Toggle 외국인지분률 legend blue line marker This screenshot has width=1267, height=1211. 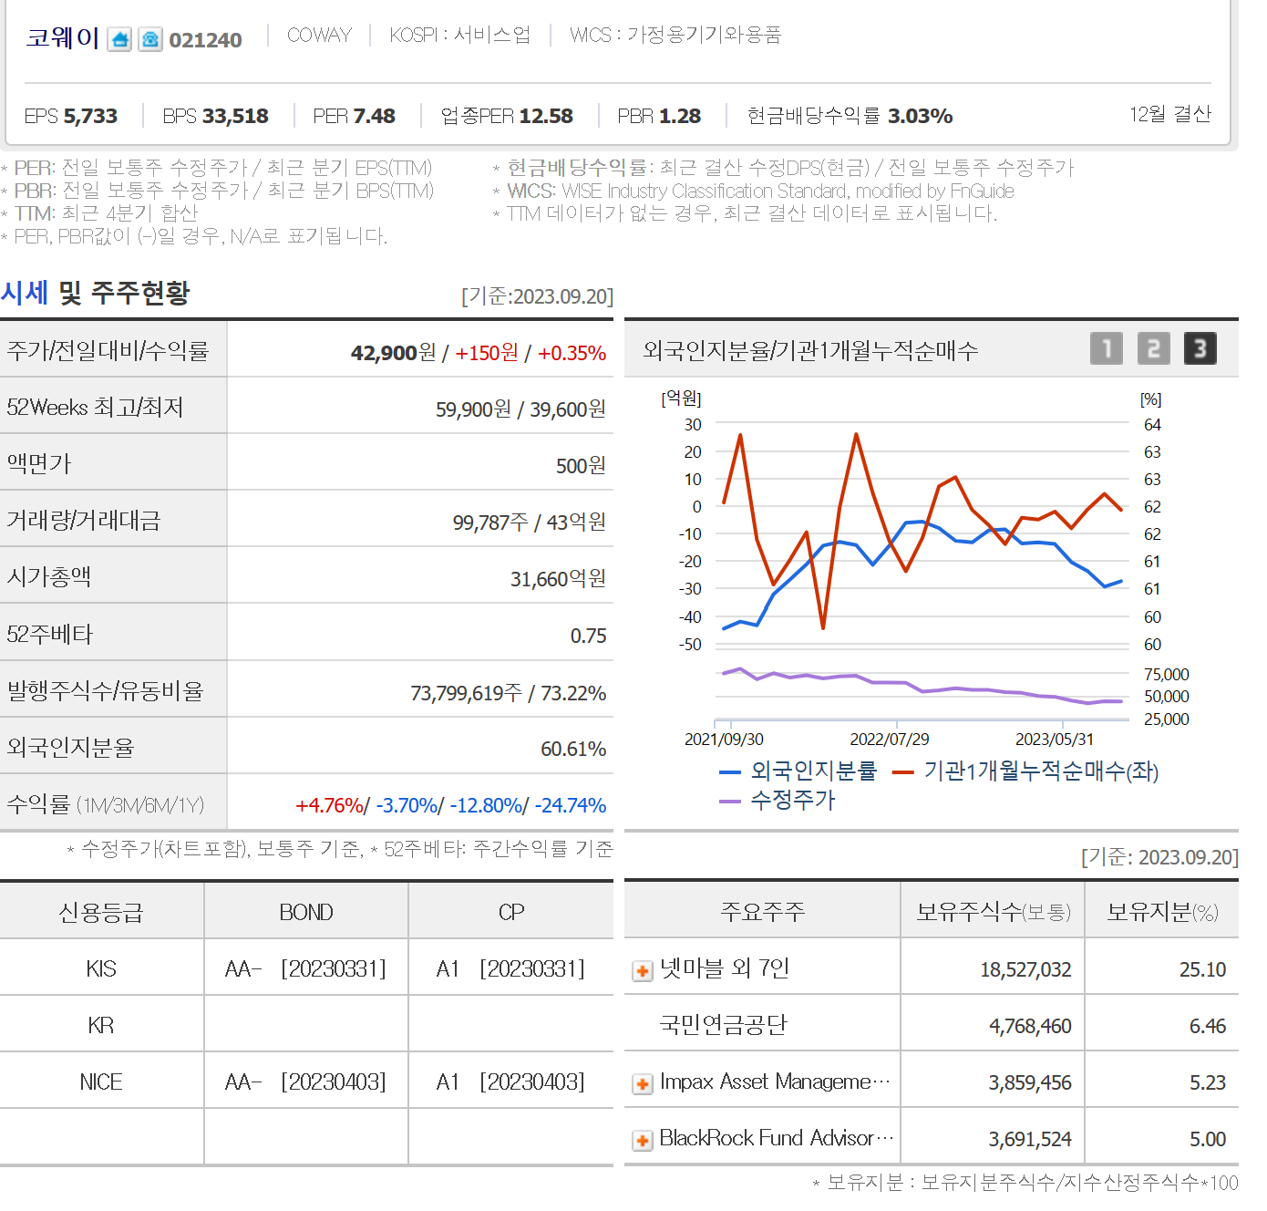[730, 772]
